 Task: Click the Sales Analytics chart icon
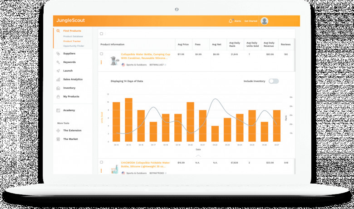click(58, 80)
